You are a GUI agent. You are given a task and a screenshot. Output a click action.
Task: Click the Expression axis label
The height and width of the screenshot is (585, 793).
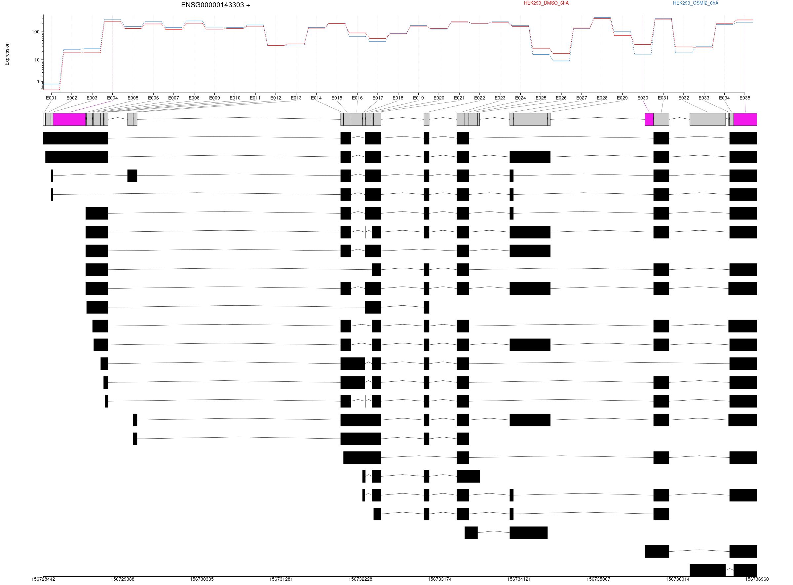(x=7, y=54)
